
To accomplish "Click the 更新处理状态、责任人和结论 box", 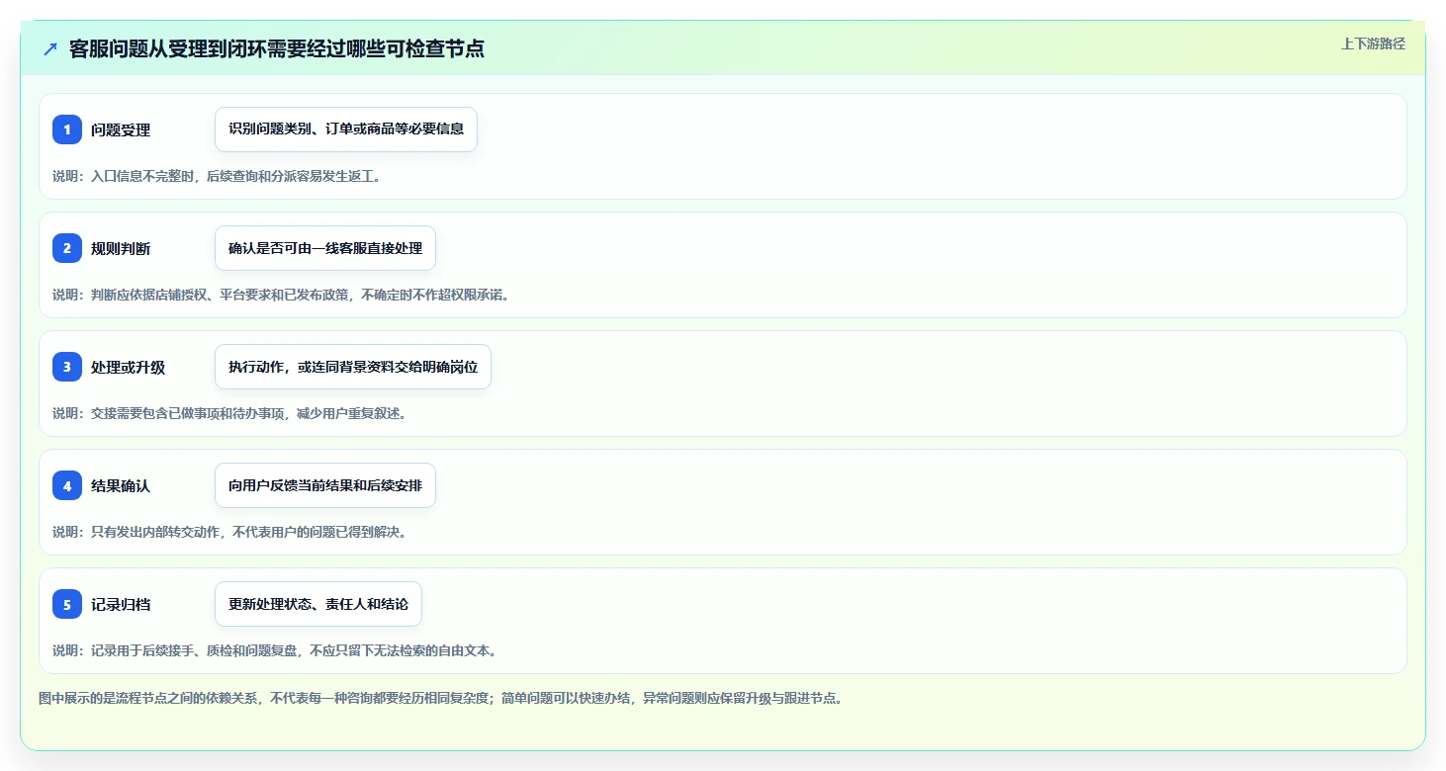I will click(318, 604).
